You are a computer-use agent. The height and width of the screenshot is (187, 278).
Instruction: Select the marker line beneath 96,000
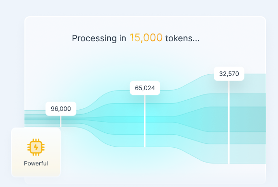(x=61, y=121)
